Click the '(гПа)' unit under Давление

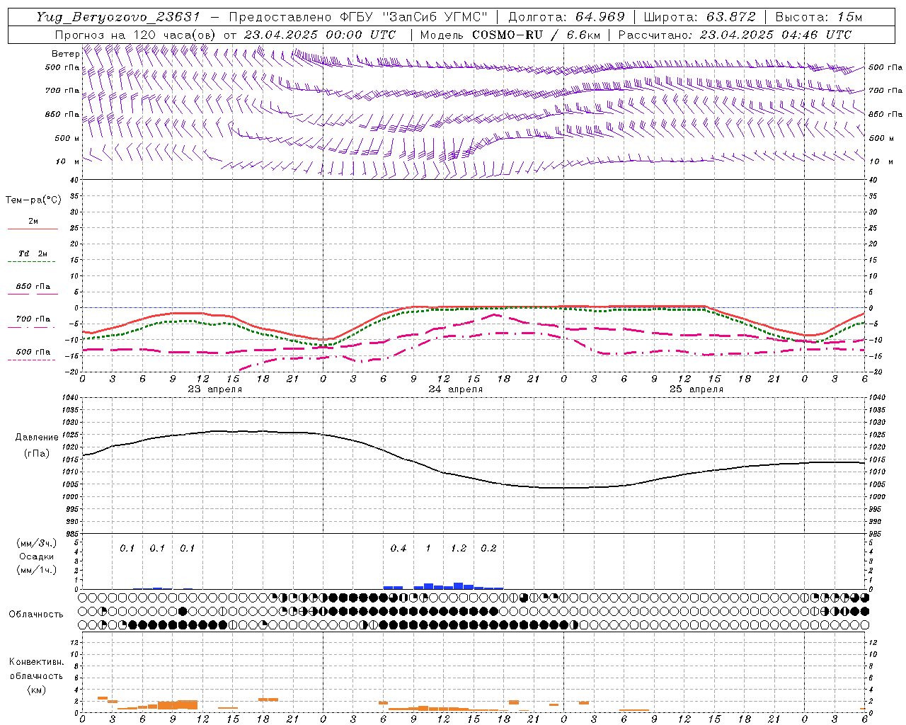[37, 454]
